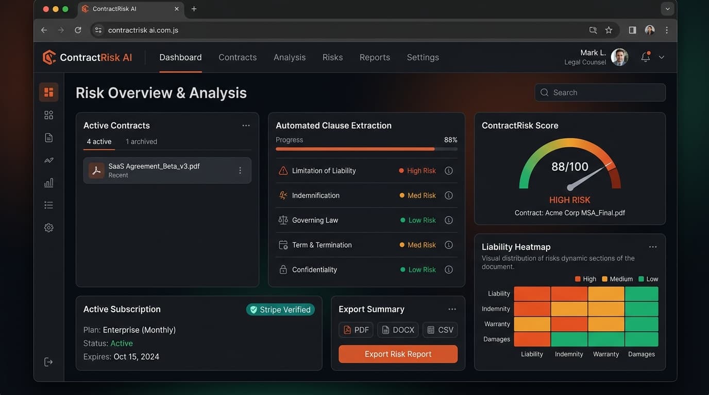Open the bar chart icon in sidebar
709x395 pixels.
(x=48, y=183)
